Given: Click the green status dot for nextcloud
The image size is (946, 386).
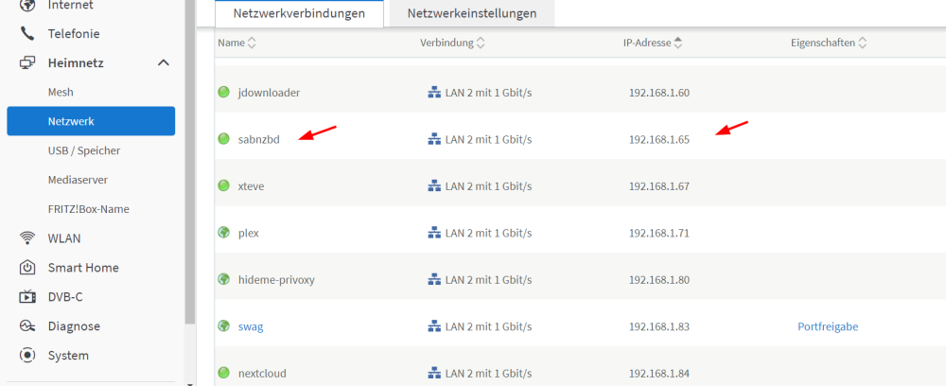Looking at the screenshot, I should (x=224, y=373).
